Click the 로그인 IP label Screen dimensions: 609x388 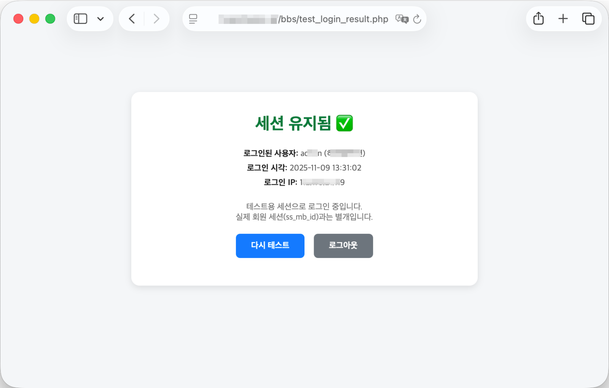(x=281, y=182)
